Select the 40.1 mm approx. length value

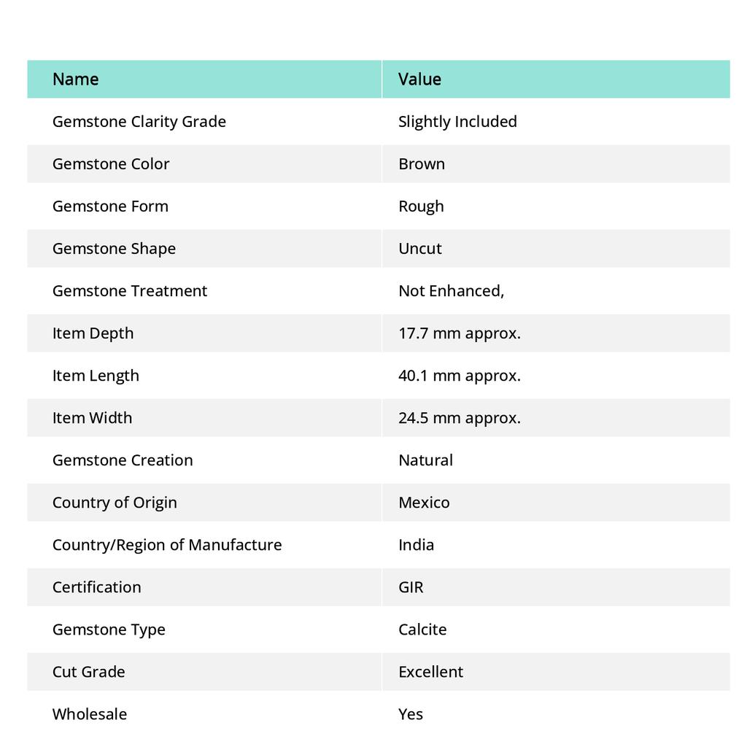pos(460,376)
